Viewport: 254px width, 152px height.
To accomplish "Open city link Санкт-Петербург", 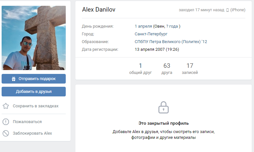I will click(x=151, y=34).
